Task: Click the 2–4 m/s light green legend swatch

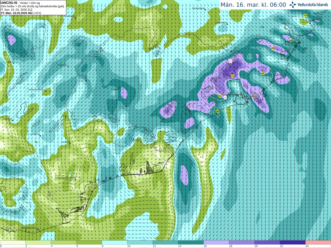Action: (38, 243)
